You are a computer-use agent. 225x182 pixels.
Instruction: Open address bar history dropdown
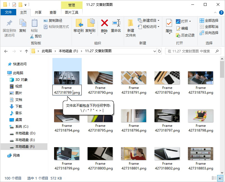coord(154,51)
